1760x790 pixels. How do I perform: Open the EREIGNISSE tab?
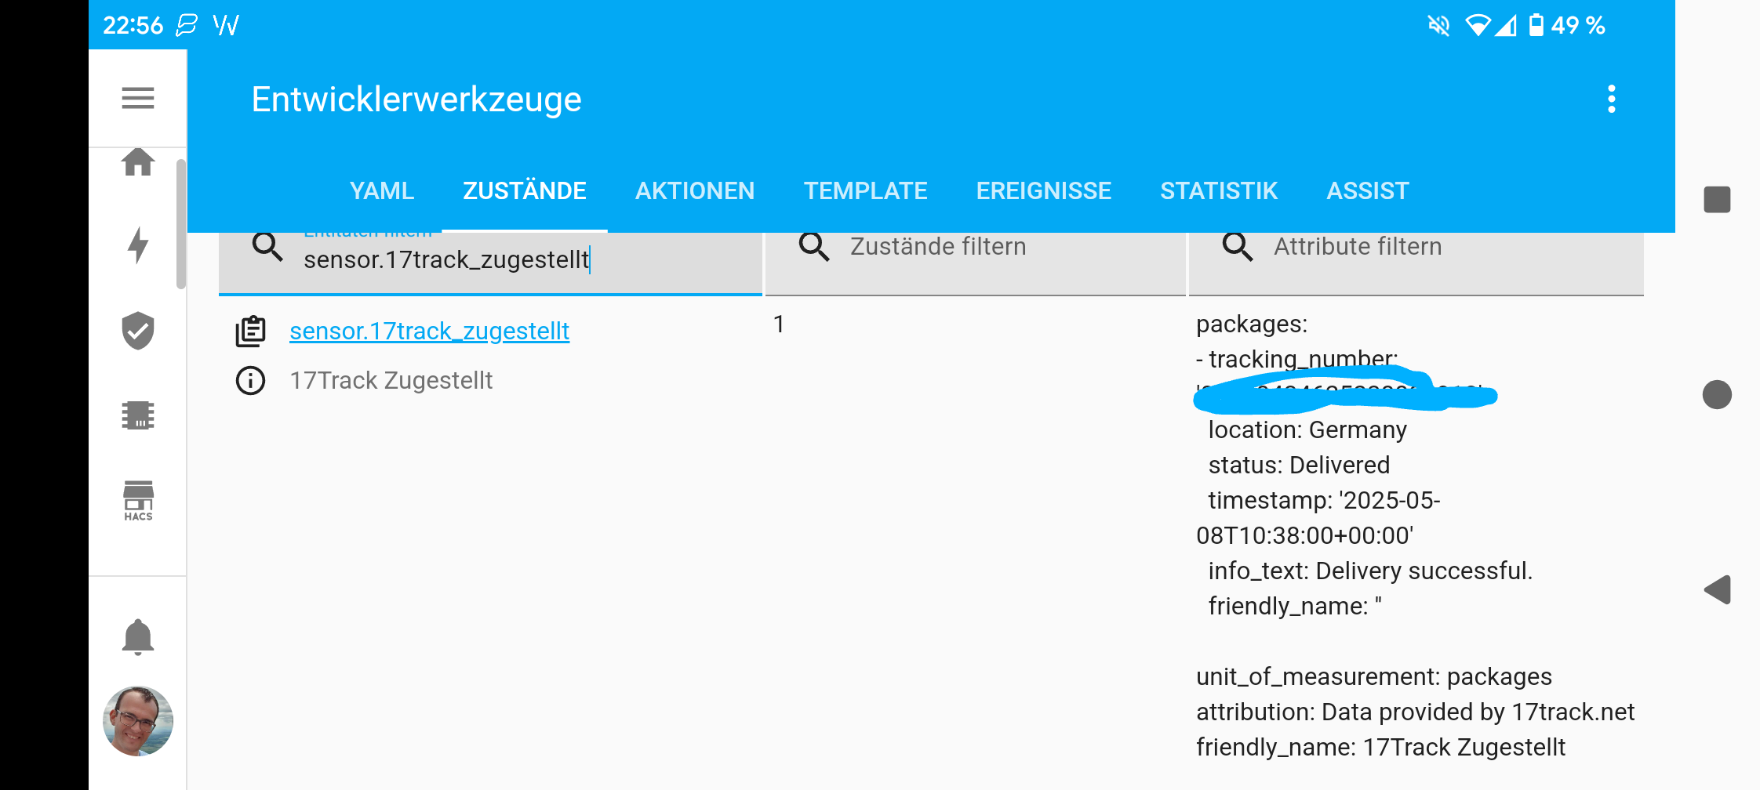1043,191
